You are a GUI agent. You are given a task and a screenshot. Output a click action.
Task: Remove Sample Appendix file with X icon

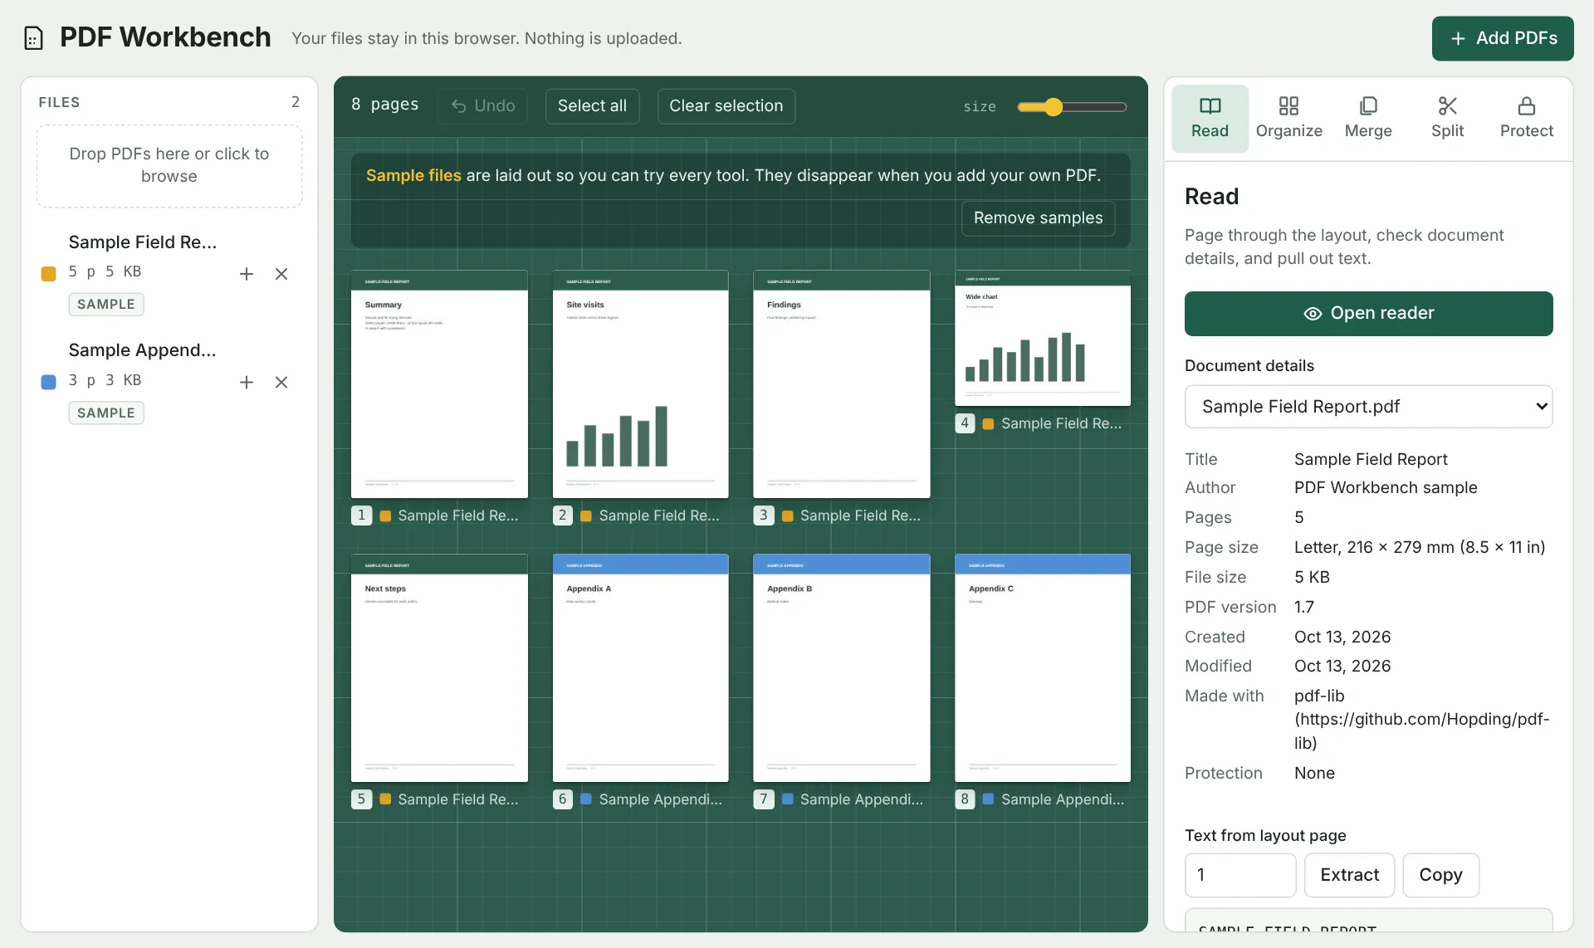[x=281, y=382]
